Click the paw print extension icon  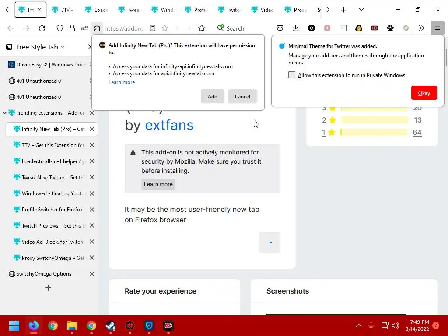pyautogui.click(x=390, y=28)
